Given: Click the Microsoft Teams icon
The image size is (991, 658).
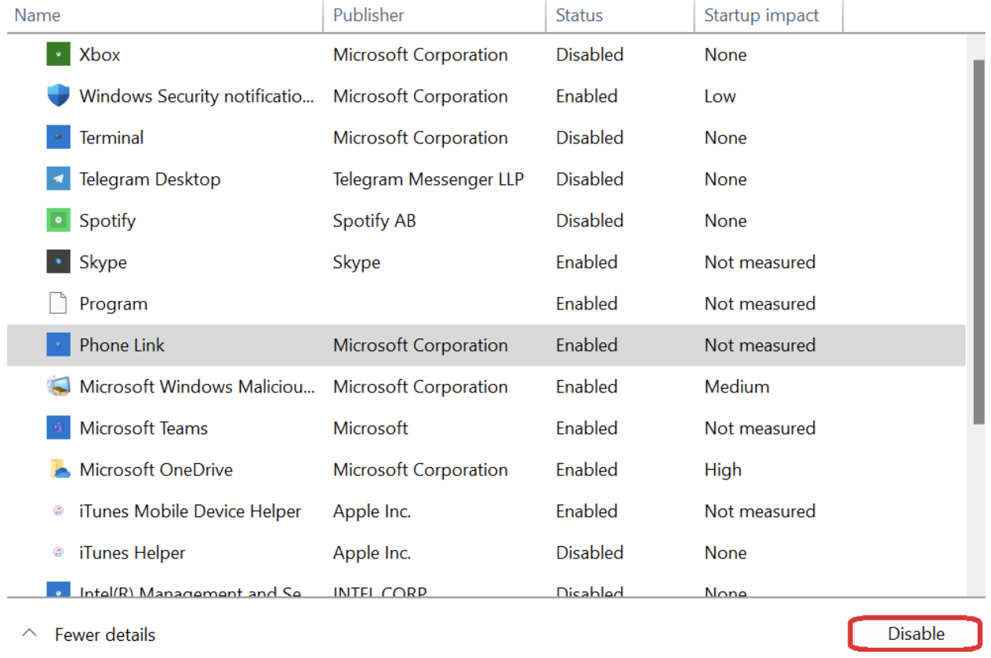Looking at the screenshot, I should click(58, 428).
